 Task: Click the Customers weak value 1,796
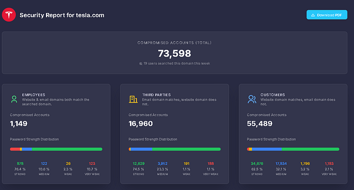click(305, 163)
